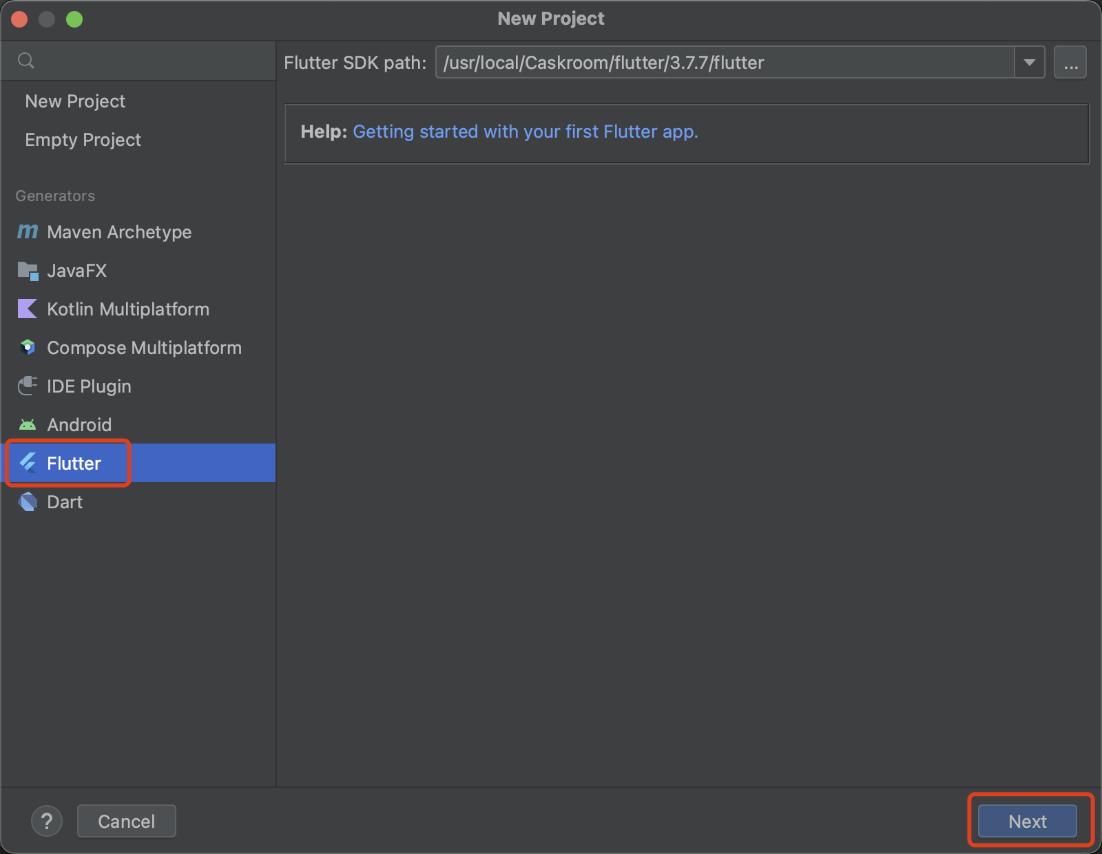Open help with the question mark button
Viewport: 1102px width, 854px height.
tap(47, 821)
